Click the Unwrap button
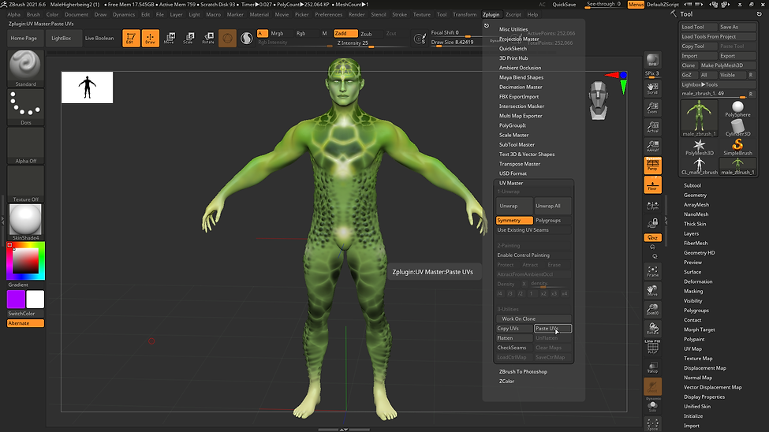769x432 pixels. click(x=514, y=206)
